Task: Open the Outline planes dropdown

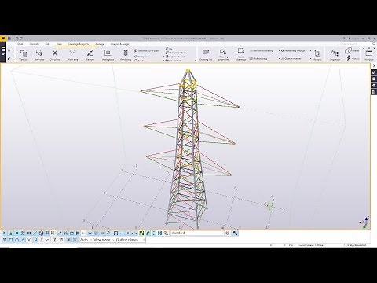Action: click(130, 240)
